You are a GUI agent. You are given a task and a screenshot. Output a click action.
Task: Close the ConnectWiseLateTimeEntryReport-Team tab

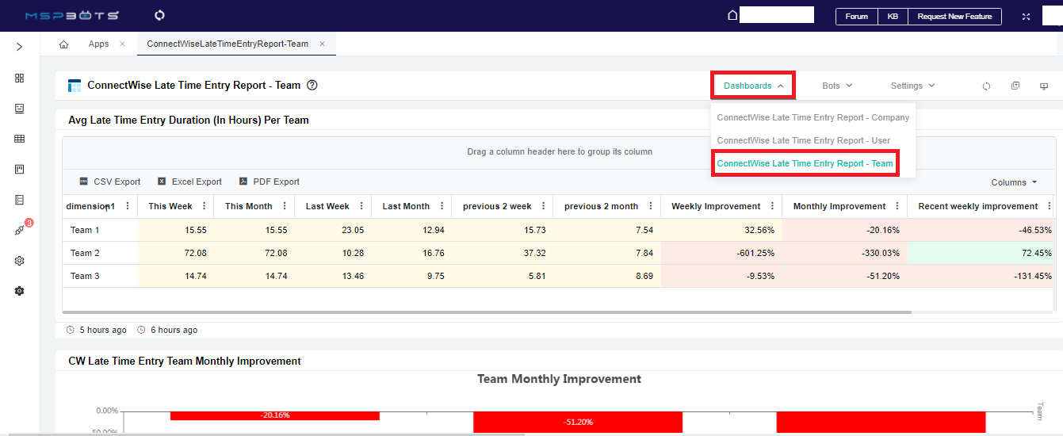[x=322, y=44]
